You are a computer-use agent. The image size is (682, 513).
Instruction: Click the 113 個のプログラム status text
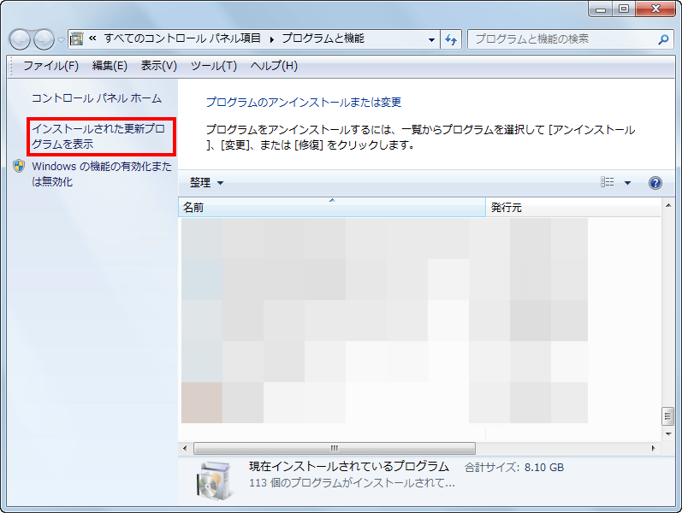coord(352,483)
